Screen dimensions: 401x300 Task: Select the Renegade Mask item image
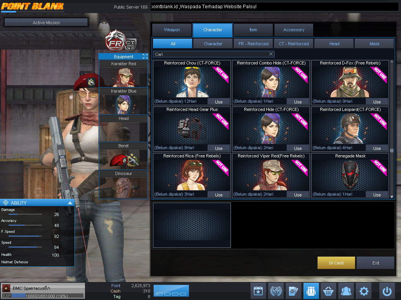(350, 175)
